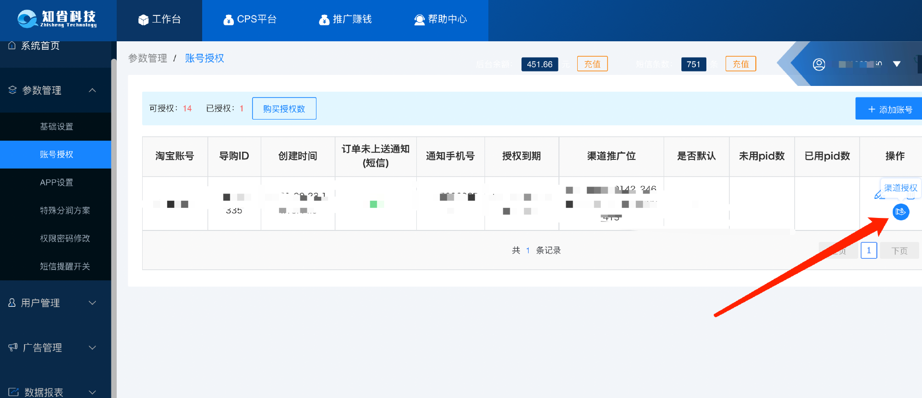Open 帮助中心 in the top bar
Screen dimensions: 922x398
click(440, 19)
